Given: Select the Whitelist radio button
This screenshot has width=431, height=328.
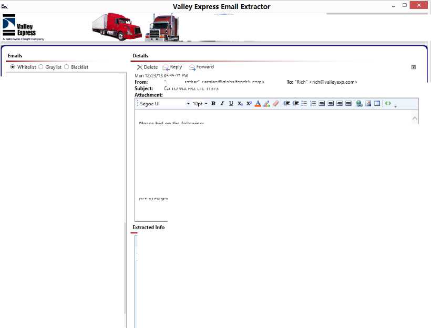Looking at the screenshot, I should pos(13,67).
